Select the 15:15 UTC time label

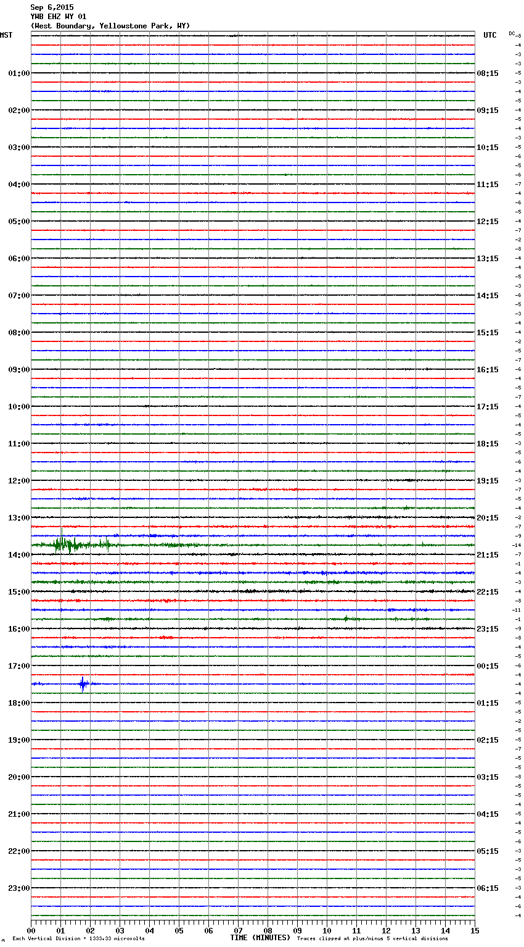[x=488, y=333]
